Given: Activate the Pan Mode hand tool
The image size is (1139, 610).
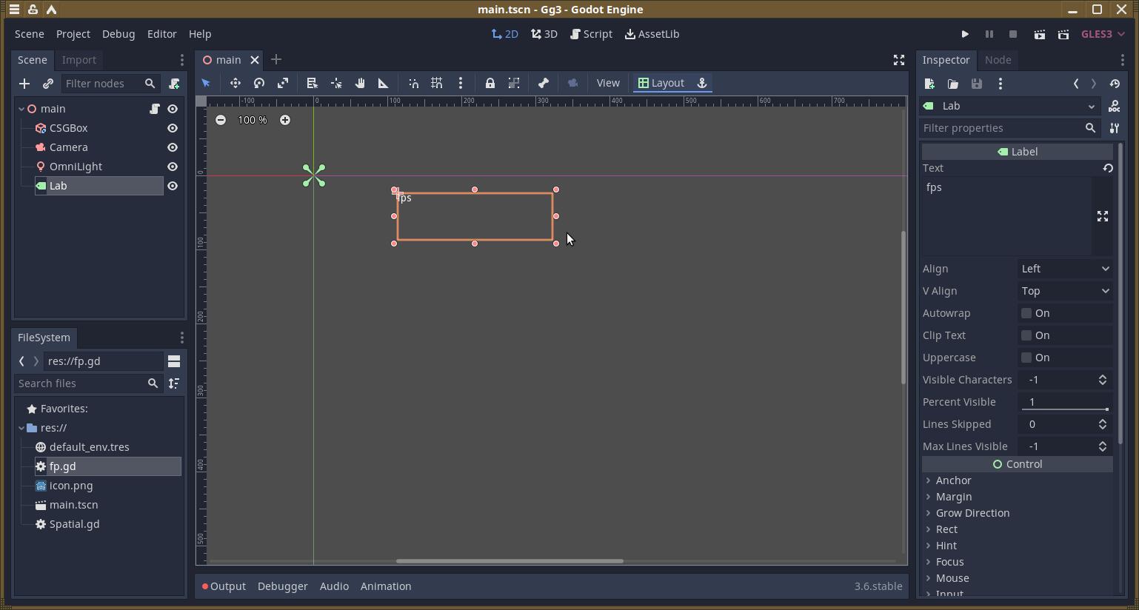Looking at the screenshot, I should pos(360,83).
